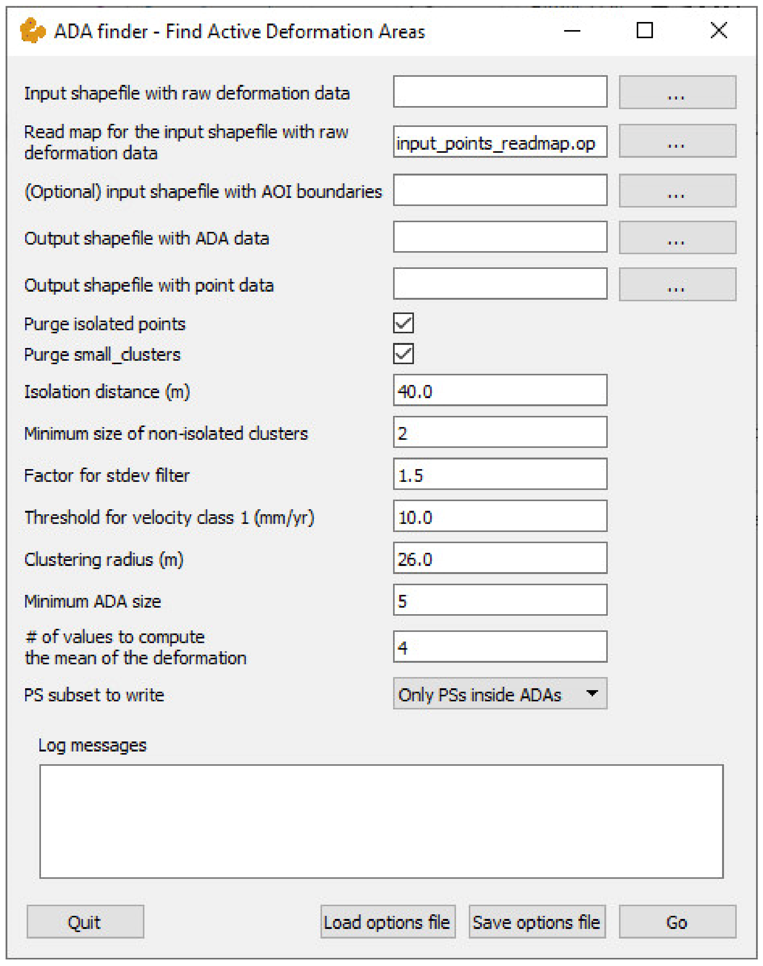Click the Go button
The image size is (763, 966).
677,922
